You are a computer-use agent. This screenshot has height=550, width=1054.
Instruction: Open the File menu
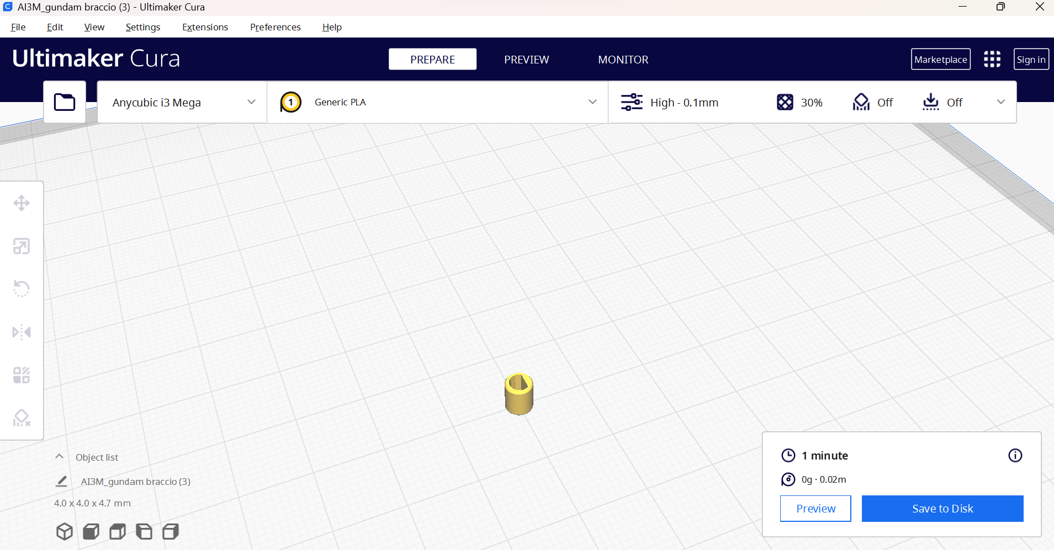tap(18, 27)
